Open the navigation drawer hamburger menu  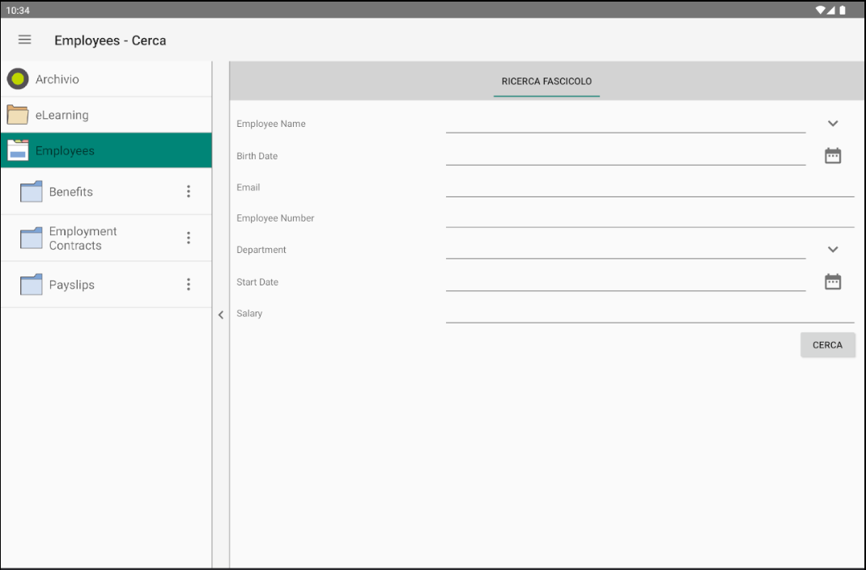(x=24, y=40)
